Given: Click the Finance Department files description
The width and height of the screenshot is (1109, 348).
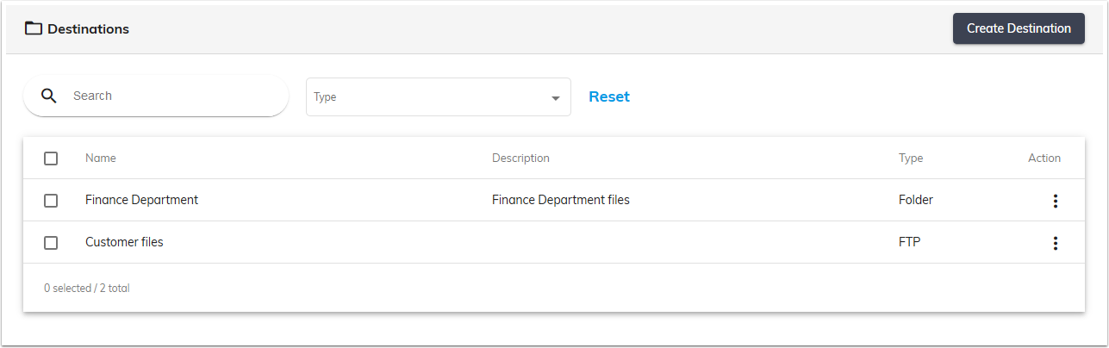Looking at the screenshot, I should (x=560, y=200).
